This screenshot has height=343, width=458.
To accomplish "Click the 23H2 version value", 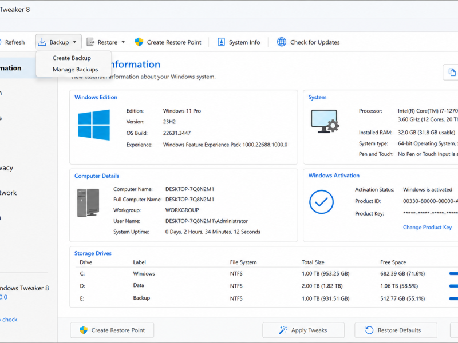I will (x=169, y=122).
